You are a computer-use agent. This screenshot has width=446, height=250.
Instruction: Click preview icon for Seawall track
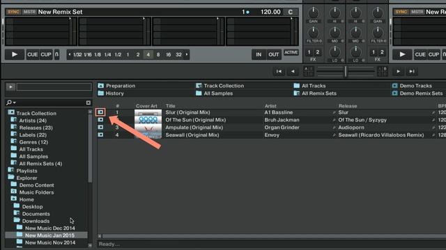point(100,135)
